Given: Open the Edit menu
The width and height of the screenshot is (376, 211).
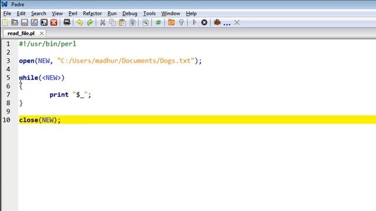Looking at the screenshot, I should pos(21,13).
